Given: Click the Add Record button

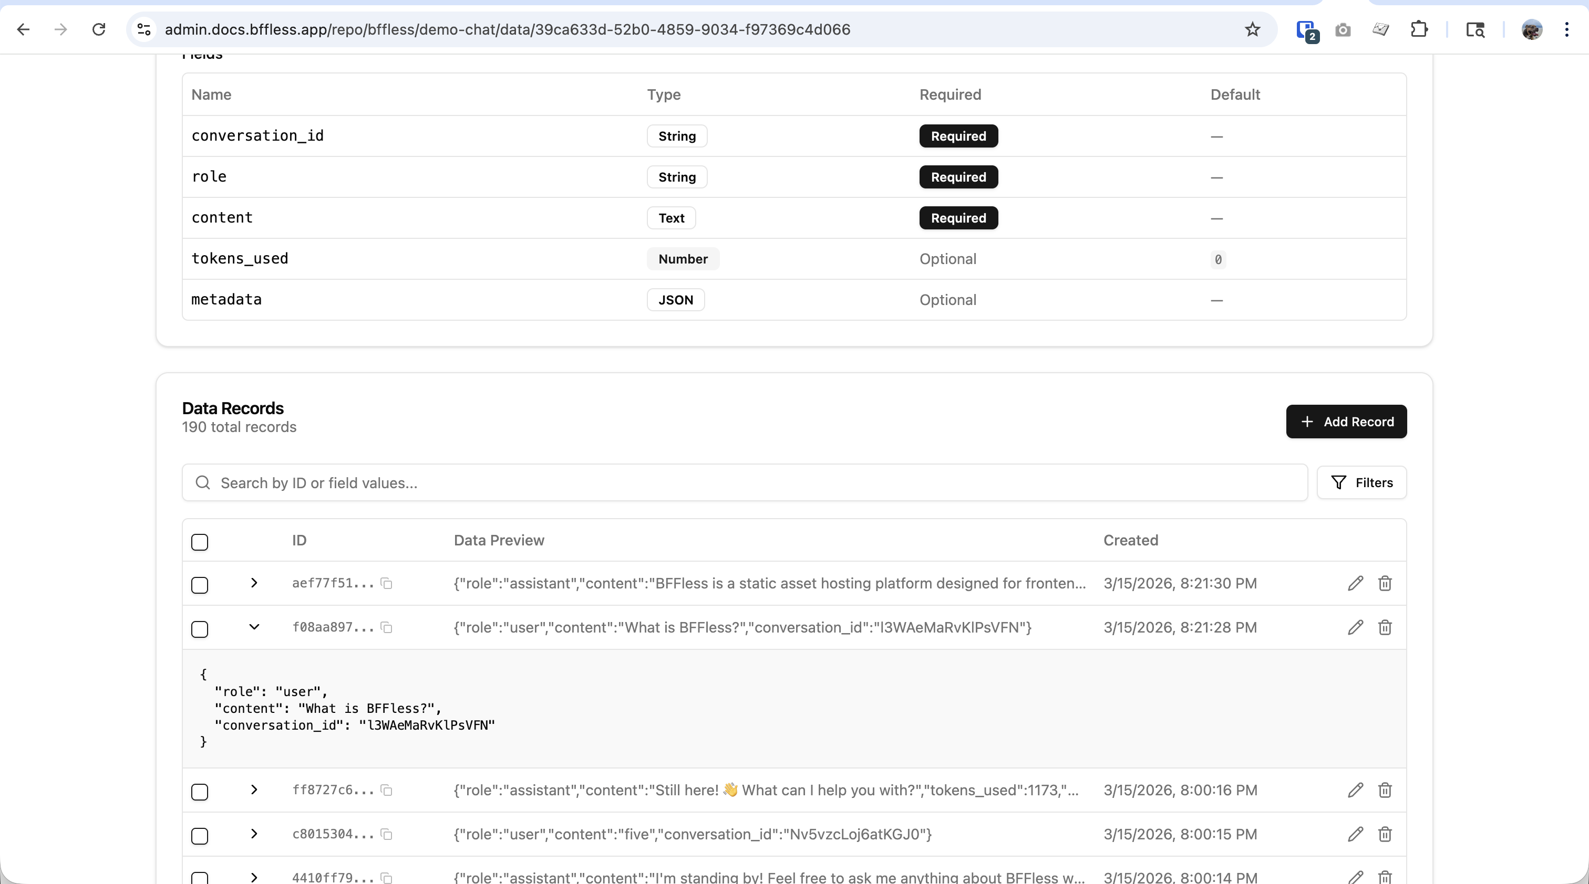Looking at the screenshot, I should tap(1346, 422).
